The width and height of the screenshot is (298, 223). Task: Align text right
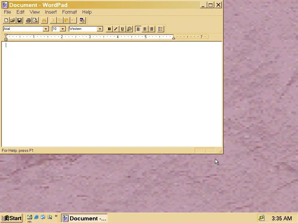[x=151, y=29]
